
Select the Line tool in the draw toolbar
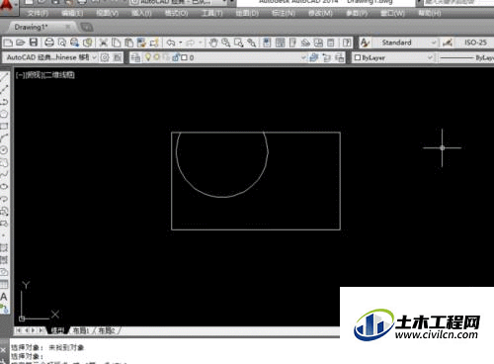pyautogui.click(x=4, y=77)
